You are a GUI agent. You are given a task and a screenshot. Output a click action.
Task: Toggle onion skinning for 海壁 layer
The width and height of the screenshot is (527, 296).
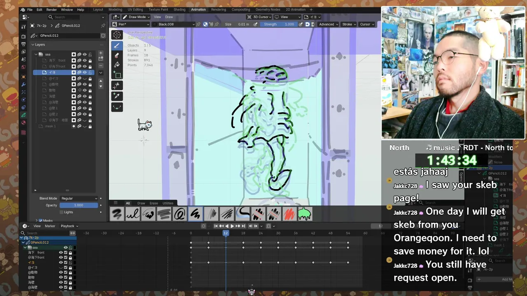point(79,96)
